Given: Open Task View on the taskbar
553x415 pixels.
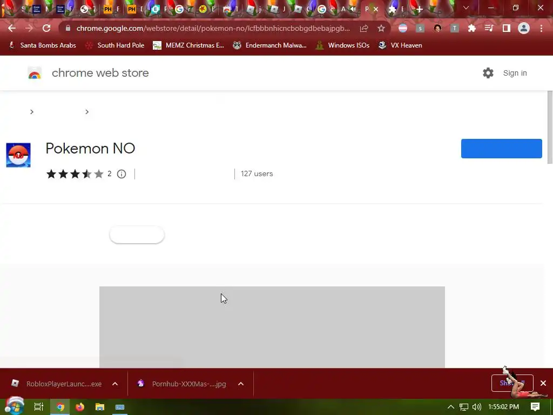Looking at the screenshot, I should point(38,407).
